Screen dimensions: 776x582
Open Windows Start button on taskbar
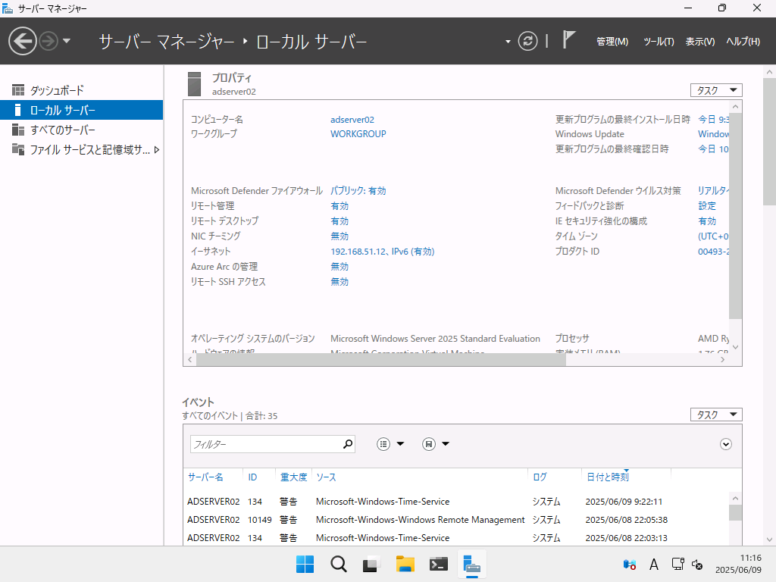[x=305, y=564]
